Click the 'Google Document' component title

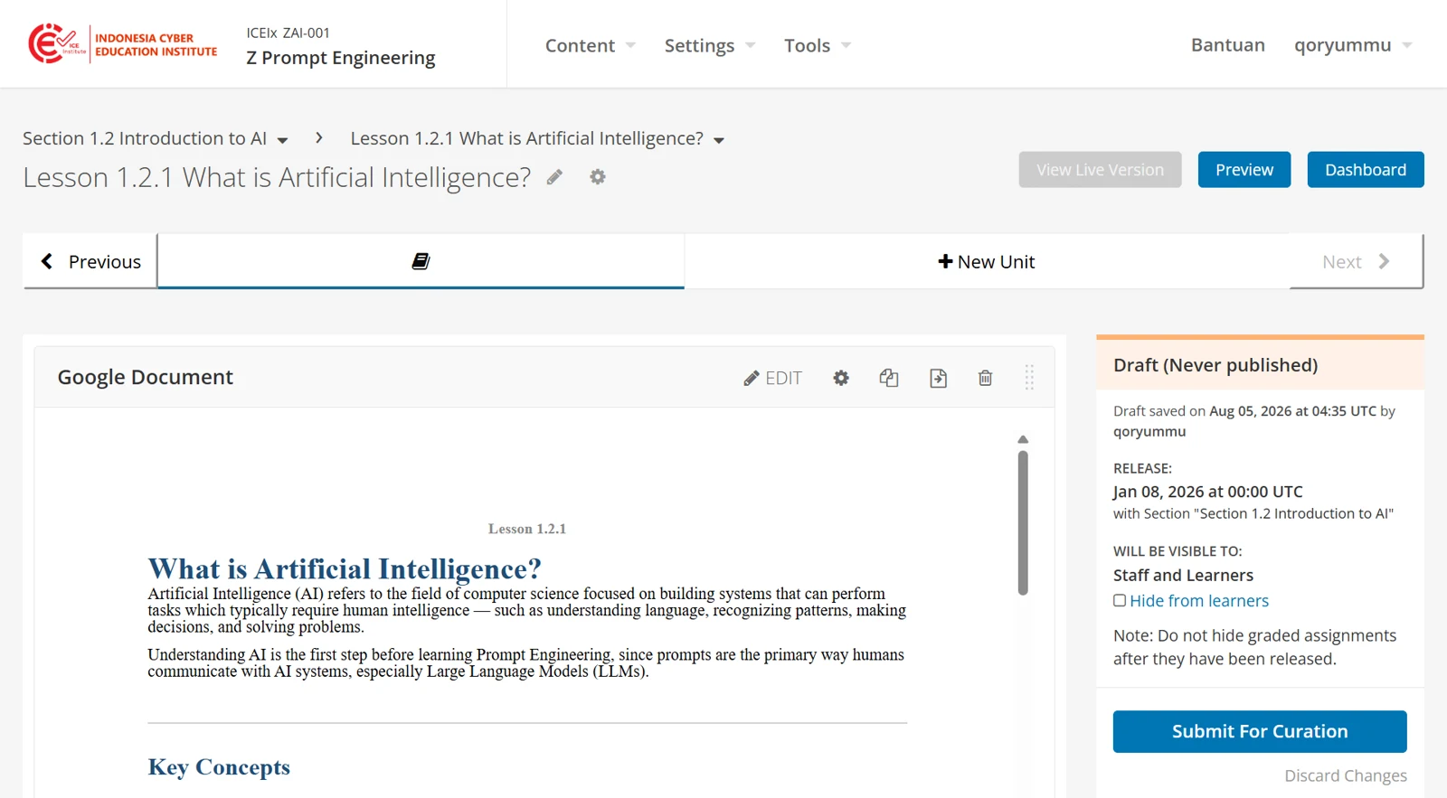(146, 377)
